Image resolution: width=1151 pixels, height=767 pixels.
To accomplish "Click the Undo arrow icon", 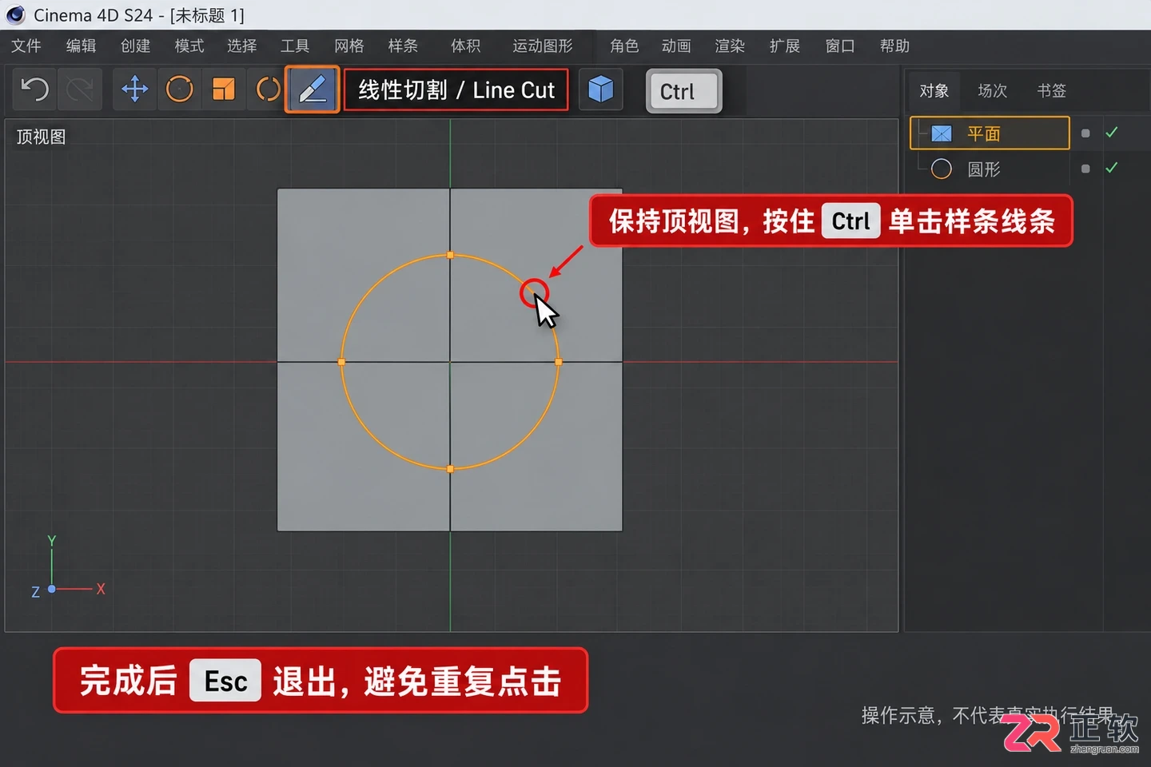I will [34, 89].
